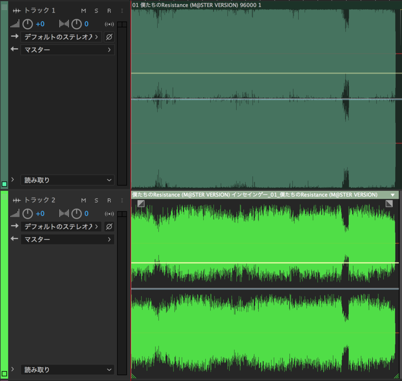
Task: Click the Track 2 color indicator square
Action: point(4,374)
